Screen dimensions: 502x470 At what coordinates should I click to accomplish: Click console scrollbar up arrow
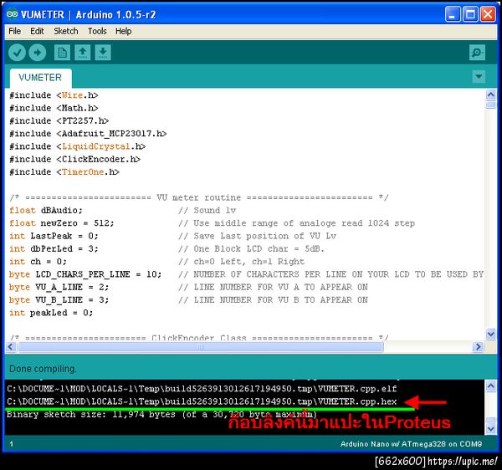point(491,386)
